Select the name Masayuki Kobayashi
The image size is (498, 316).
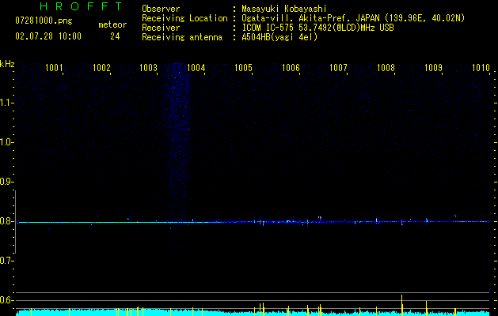click(x=284, y=9)
